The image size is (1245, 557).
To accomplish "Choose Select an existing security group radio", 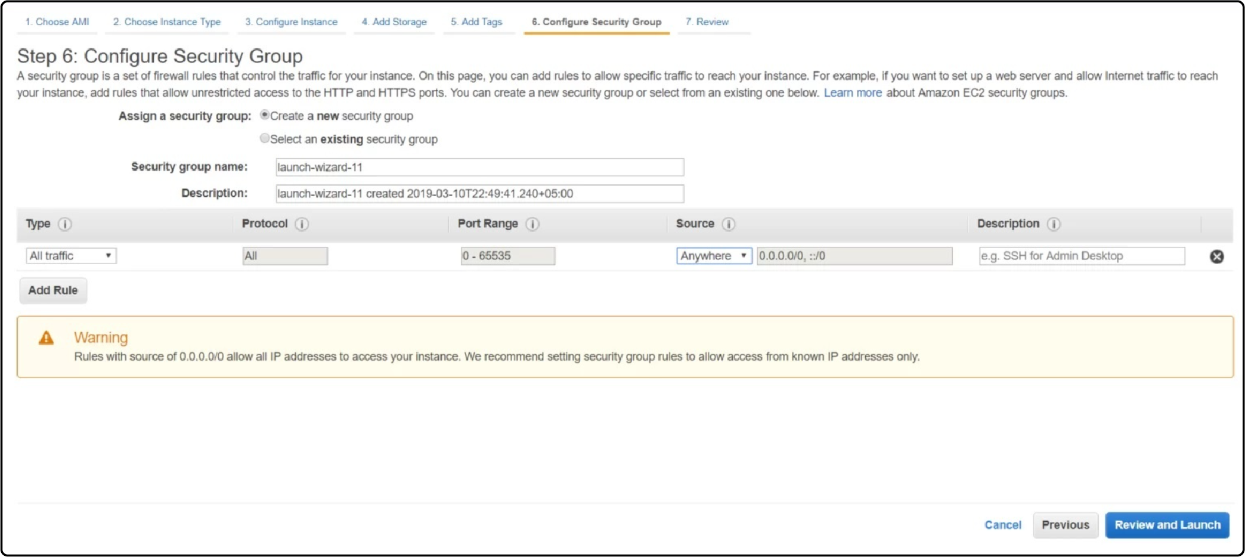I will pos(265,138).
